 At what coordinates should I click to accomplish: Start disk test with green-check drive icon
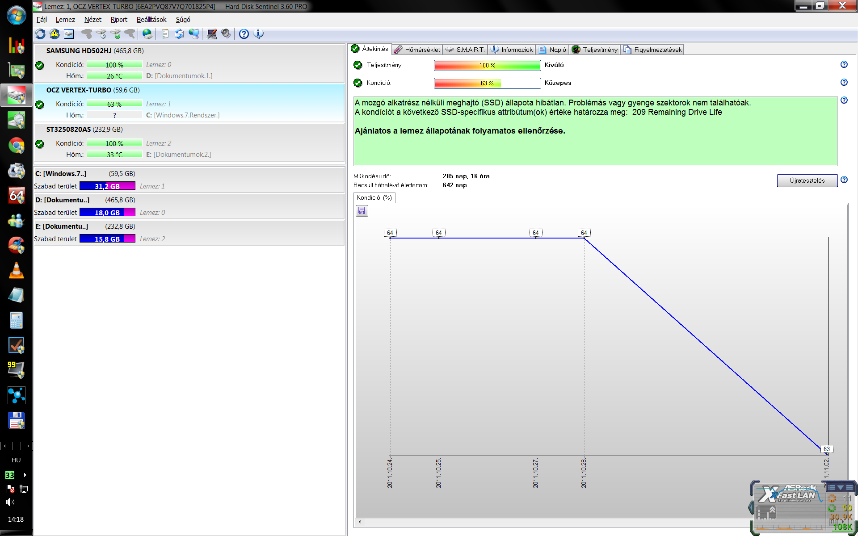pos(115,34)
